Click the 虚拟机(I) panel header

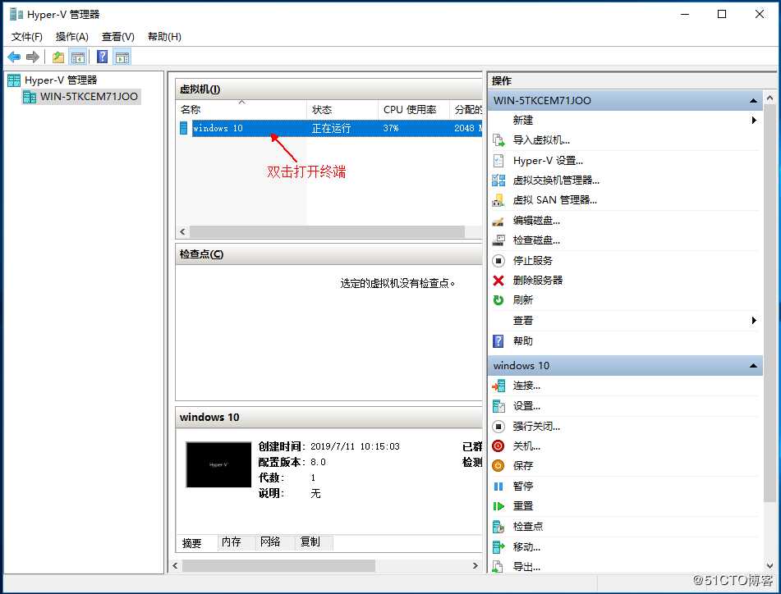click(328, 89)
